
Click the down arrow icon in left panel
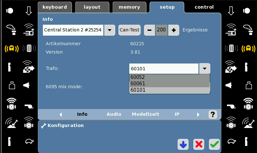click(x=29, y=11)
